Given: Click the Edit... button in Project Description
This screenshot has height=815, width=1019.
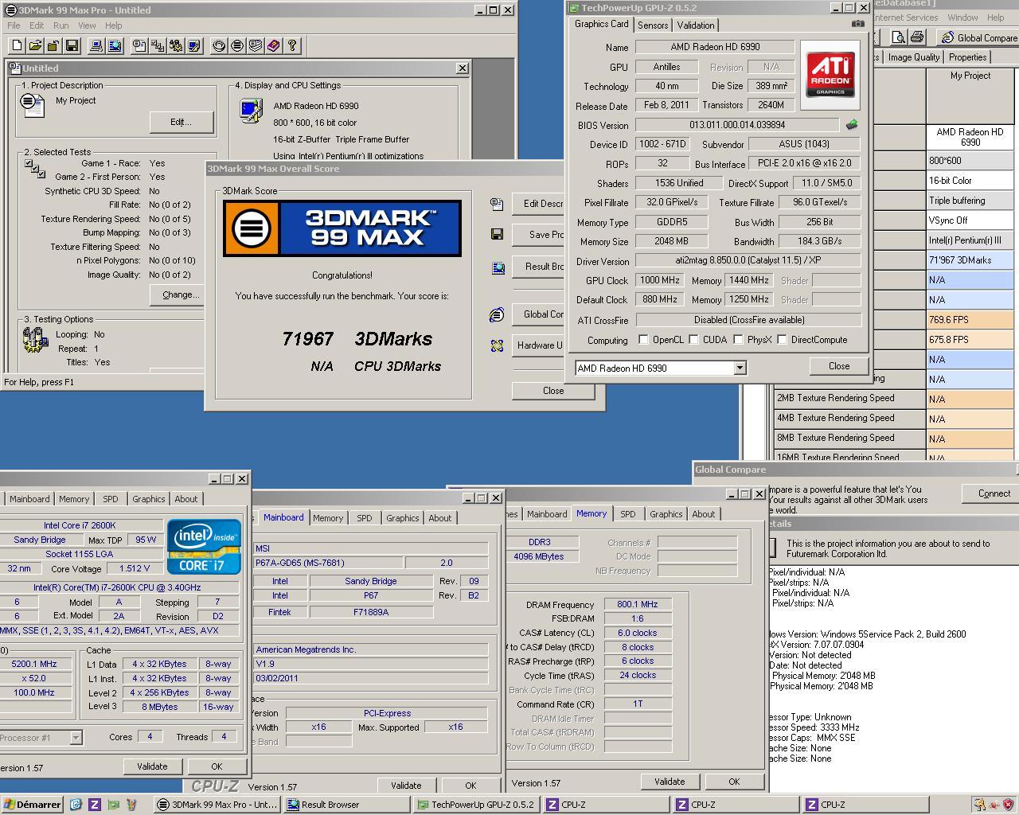Looking at the screenshot, I should [x=182, y=122].
